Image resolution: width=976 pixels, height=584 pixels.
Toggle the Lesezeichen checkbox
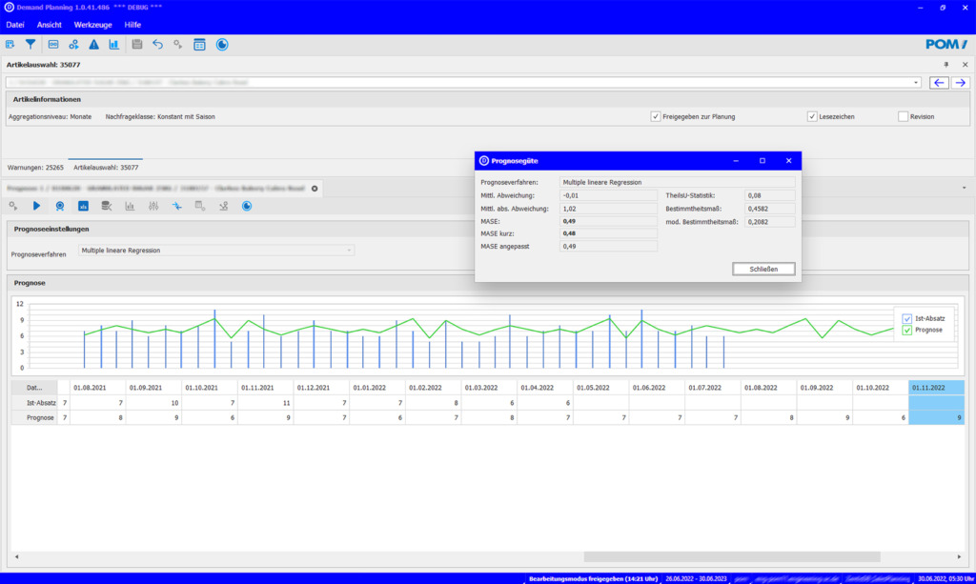click(812, 116)
